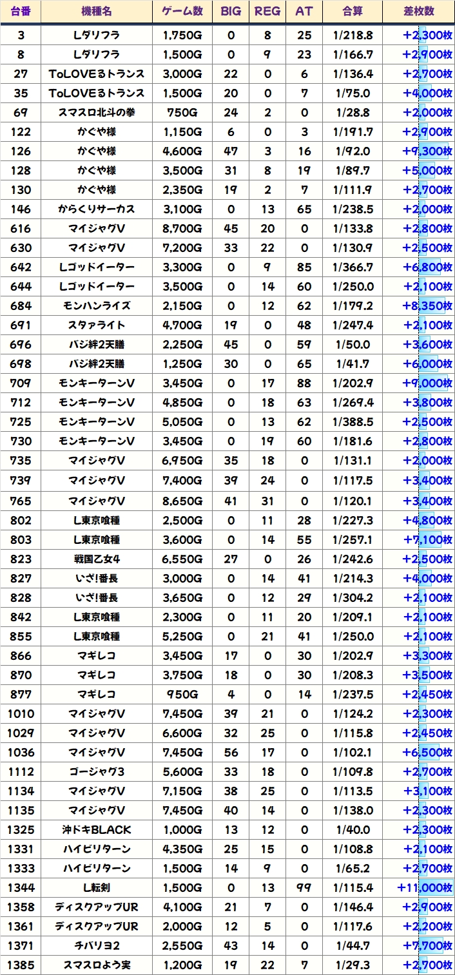Click ハイビリターン in row 1331
Image resolution: width=455 pixels, height=975 pixels.
pyautogui.click(x=97, y=849)
